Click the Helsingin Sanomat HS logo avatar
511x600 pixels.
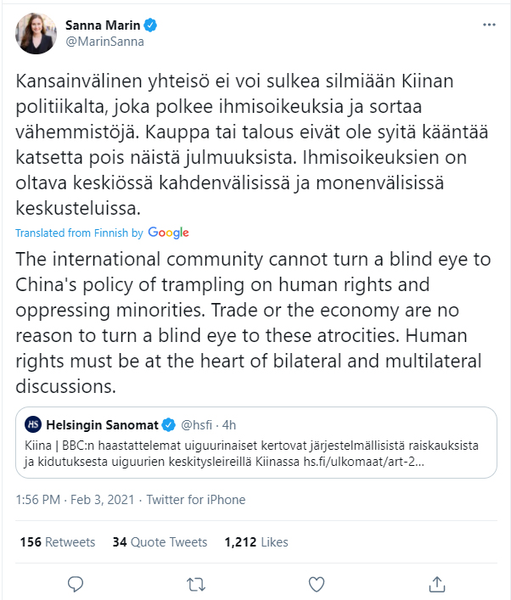click(33, 423)
